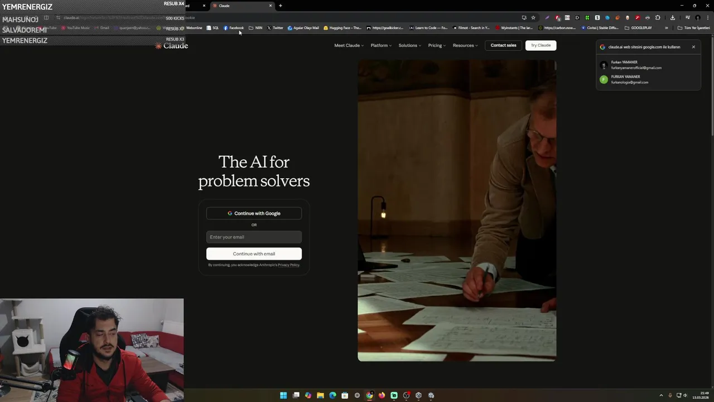This screenshot has width=714, height=402.
Task: Expand the Meet Claude menu
Action: click(349, 45)
